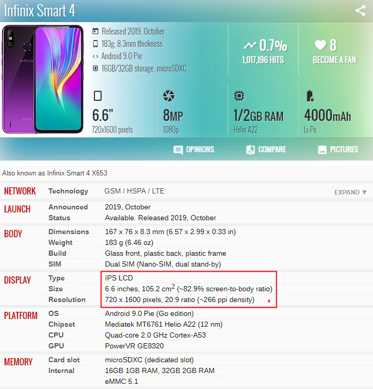Click the Infinix Smart 4 phone image
The width and height of the screenshot is (373, 389).
tap(43, 79)
